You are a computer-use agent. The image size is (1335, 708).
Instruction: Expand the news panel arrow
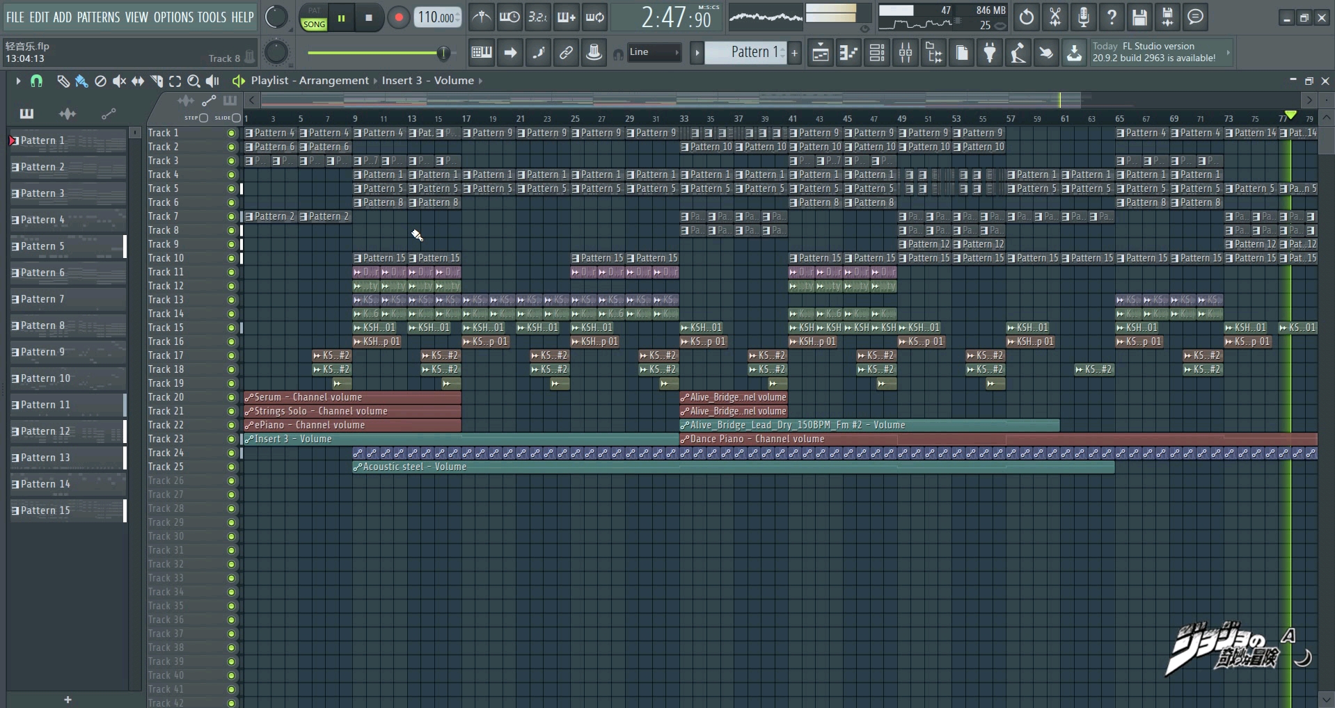pos(1228,52)
